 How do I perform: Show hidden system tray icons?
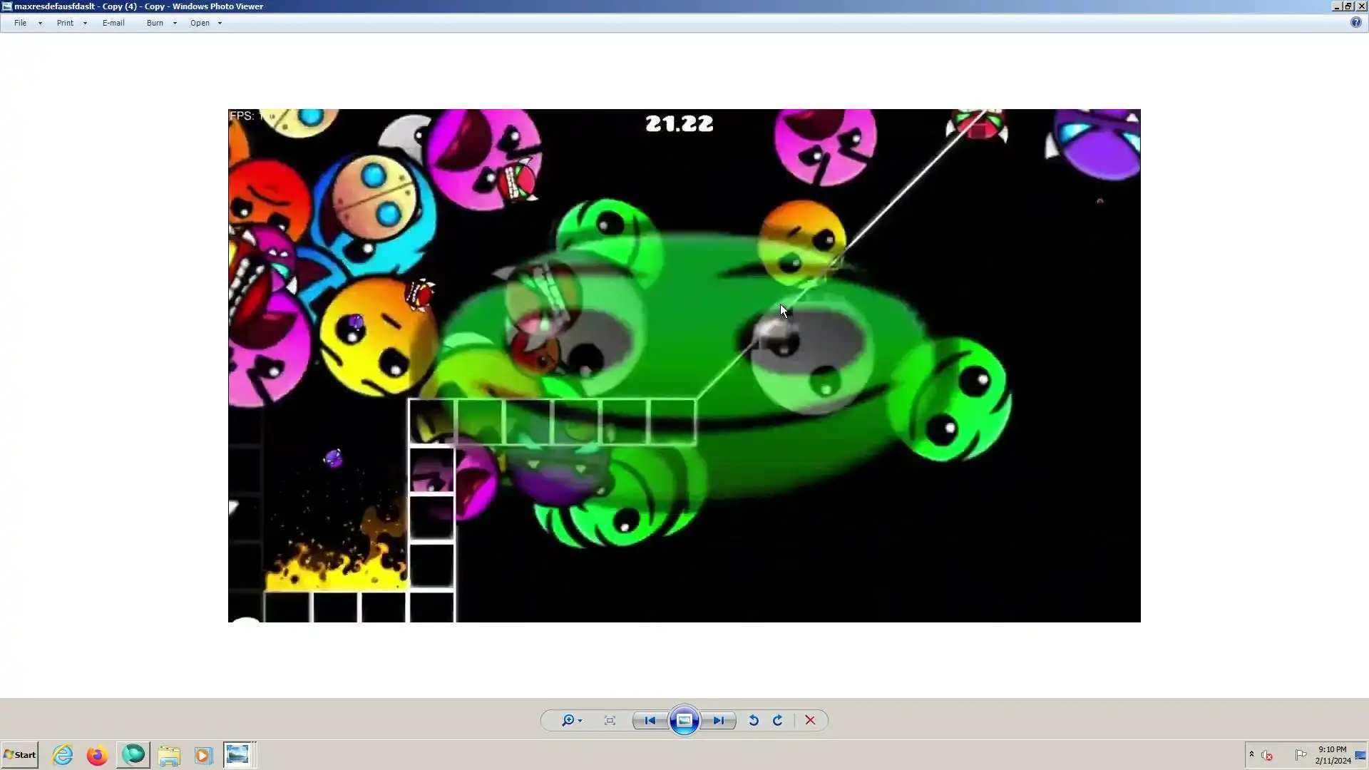click(x=1251, y=754)
